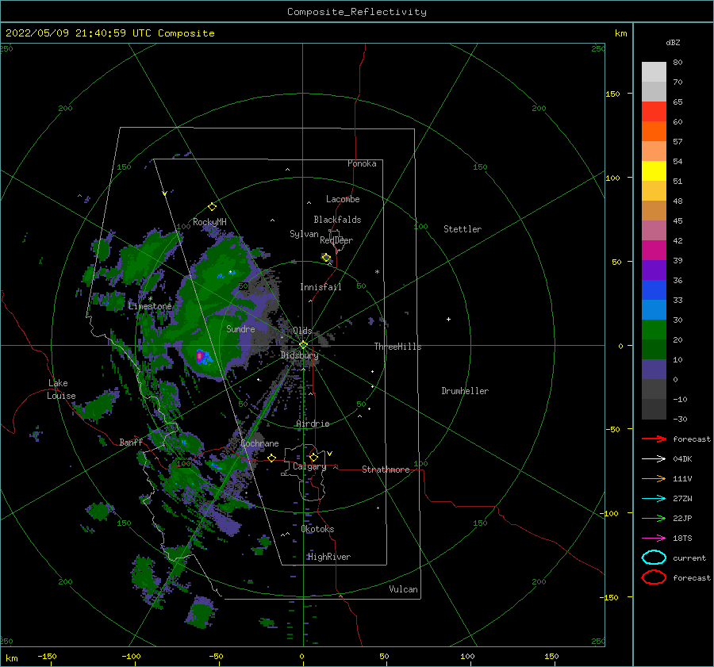Click the Blackfalds label
The width and height of the screenshot is (714, 667).
[337, 220]
